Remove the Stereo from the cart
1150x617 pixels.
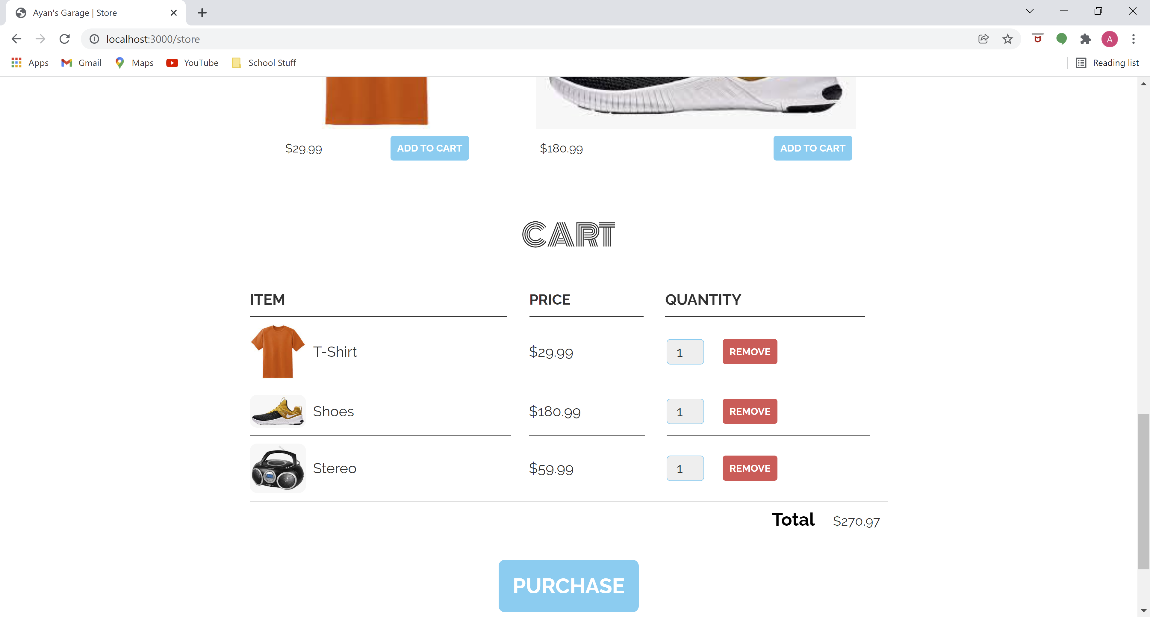point(750,468)
